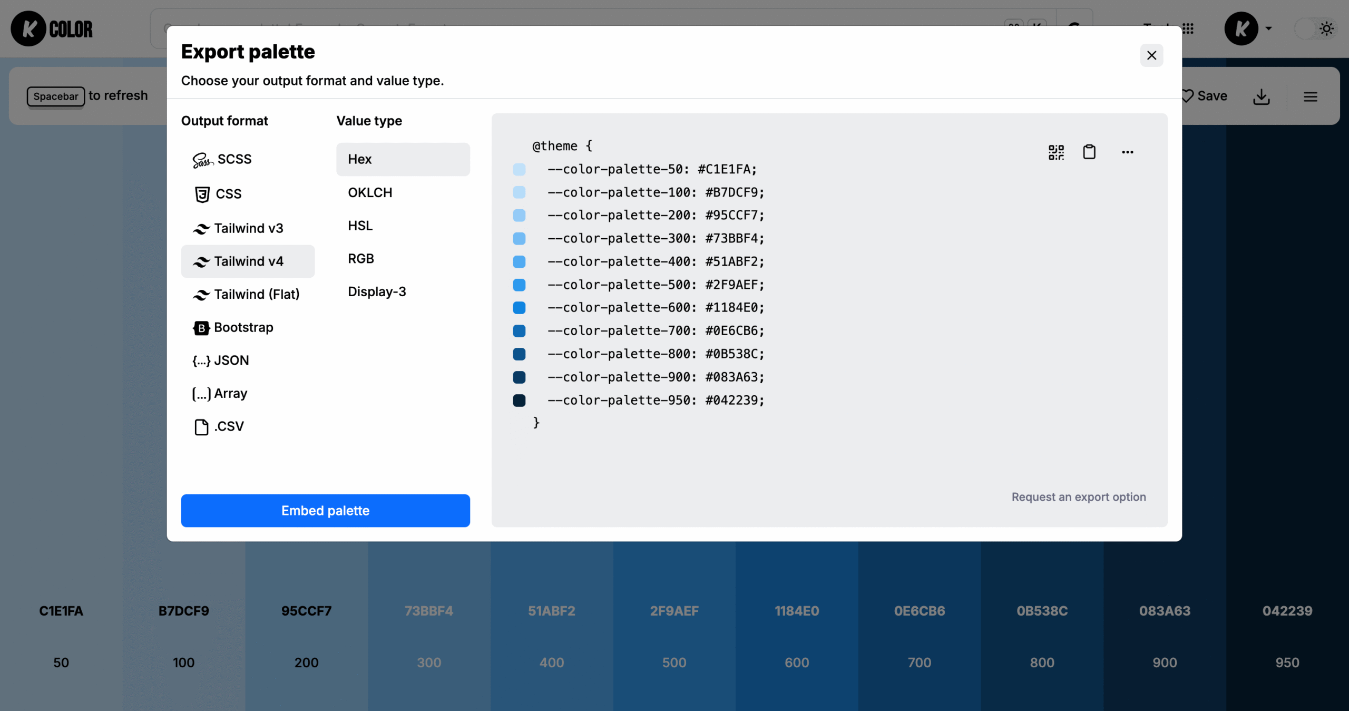The image size is (1349, 711).
Task: Click the 950 shade number label
Action: click(x=1287, y=663)
